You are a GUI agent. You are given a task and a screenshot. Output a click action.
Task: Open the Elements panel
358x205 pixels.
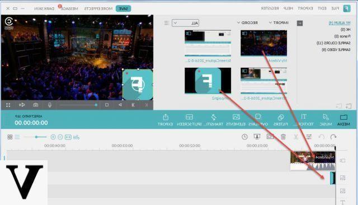tap(235, 120)
